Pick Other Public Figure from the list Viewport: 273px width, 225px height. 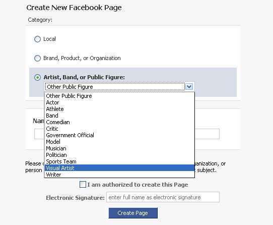click(x=119, y=96)
